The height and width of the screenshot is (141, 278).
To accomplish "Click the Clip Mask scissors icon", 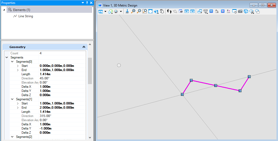I will (252, 12).
